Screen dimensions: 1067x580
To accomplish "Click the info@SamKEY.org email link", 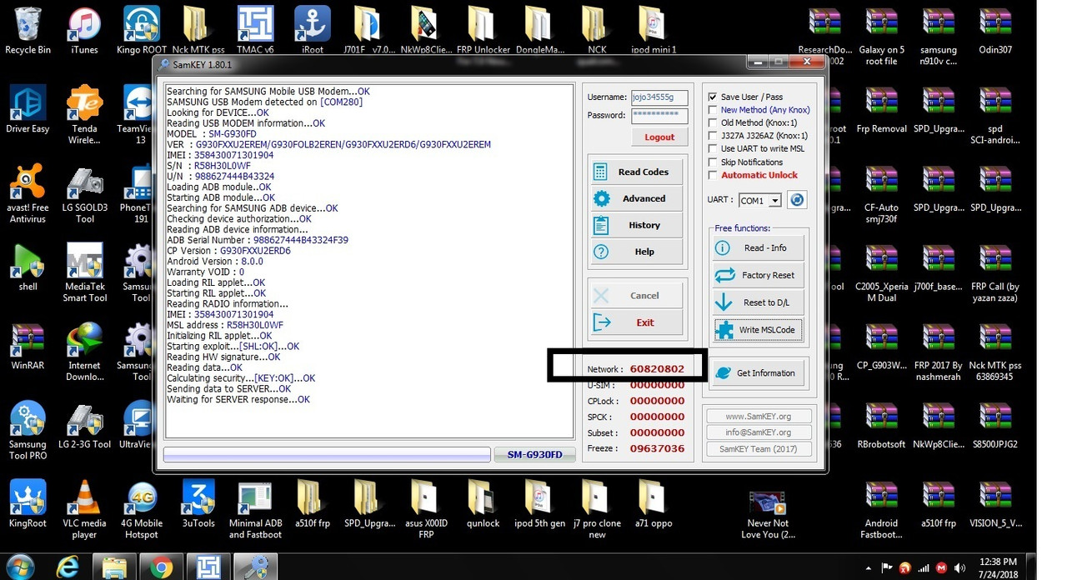I will [759, 432].
